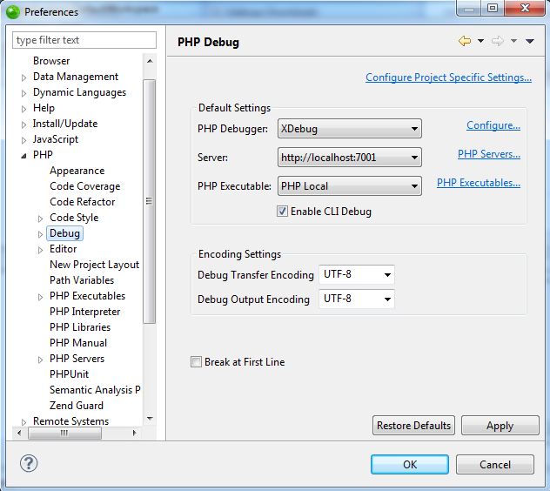Open Debug Output Encoding combo box
Image resolution: width=550 pixels, height=491 pixels.
point(357,299)
